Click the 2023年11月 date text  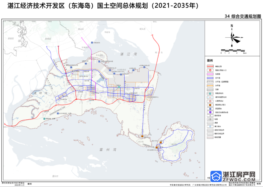click(x=19, y=185)
